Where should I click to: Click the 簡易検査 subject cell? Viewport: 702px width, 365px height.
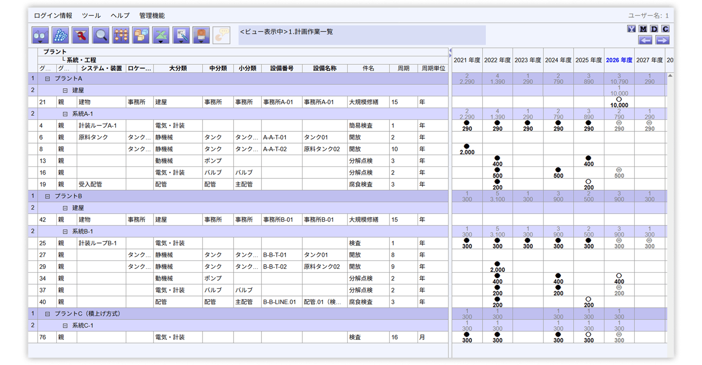point(368,125)
